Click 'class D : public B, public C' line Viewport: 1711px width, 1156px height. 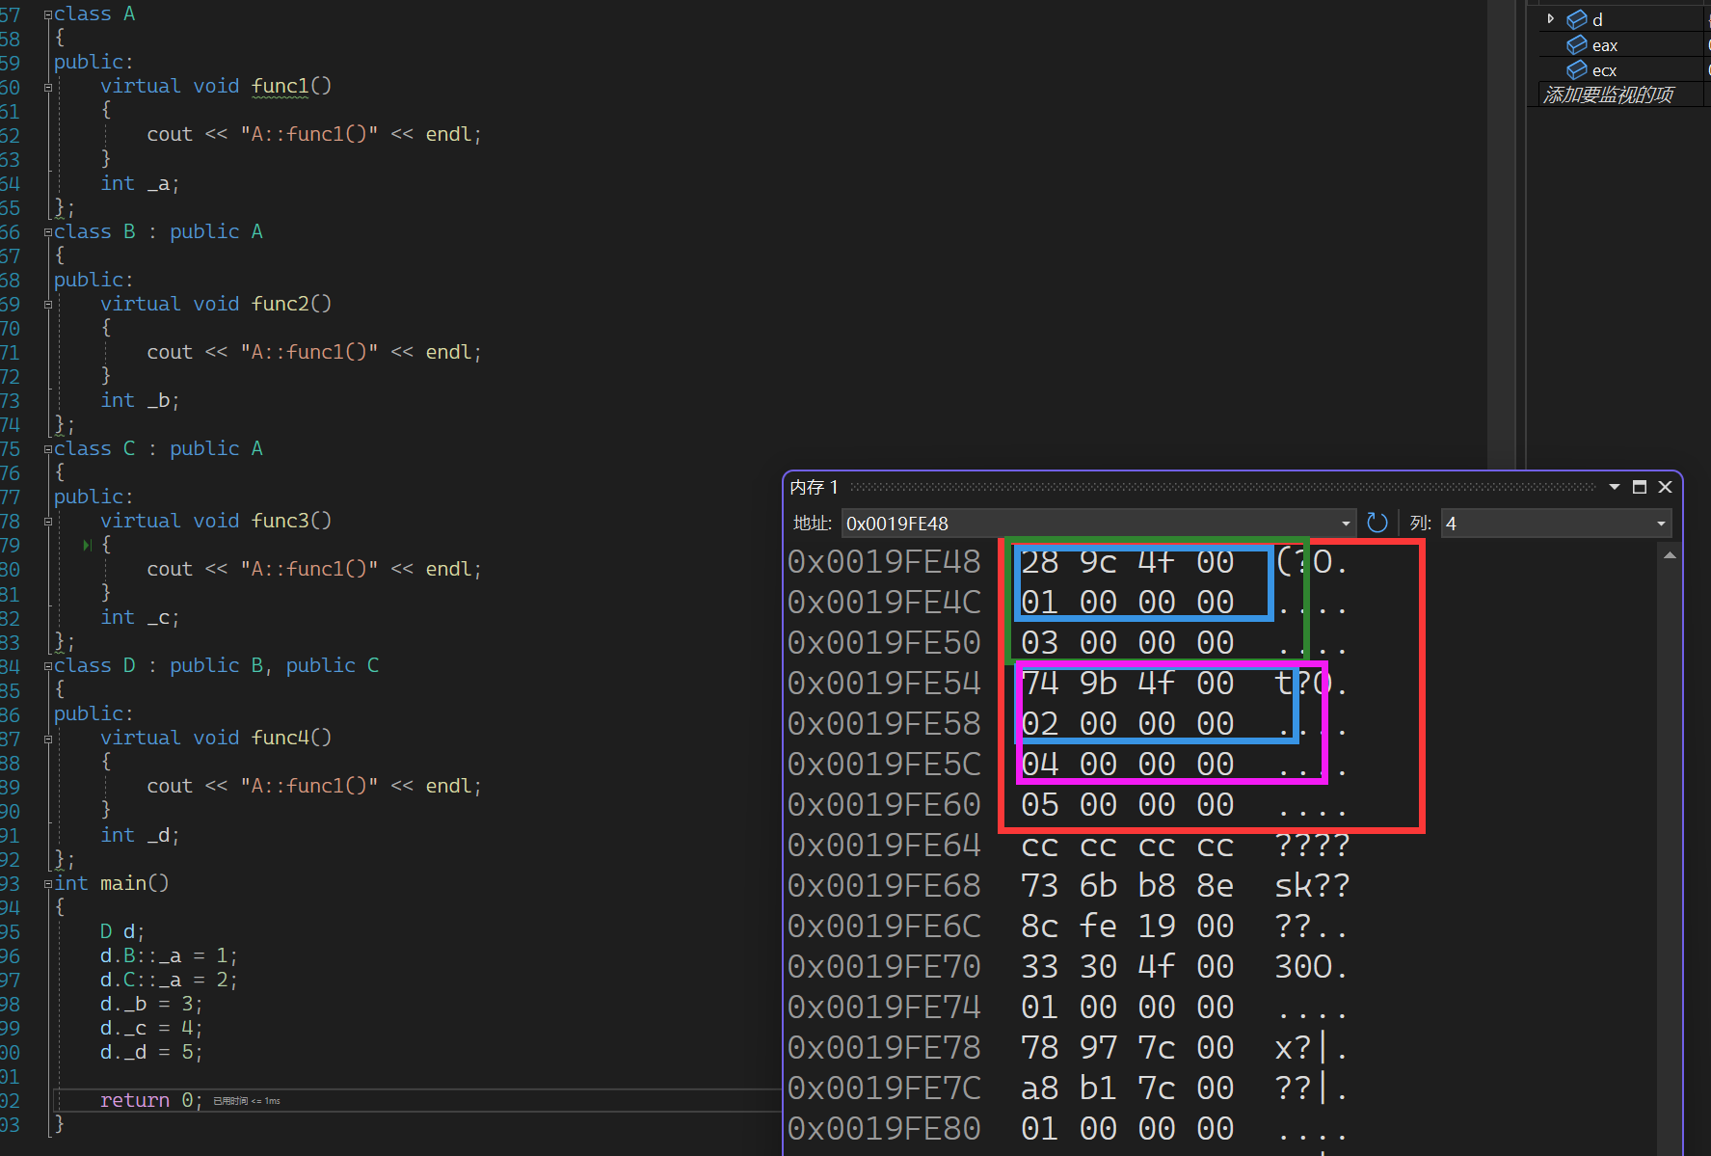coord(217,666)
